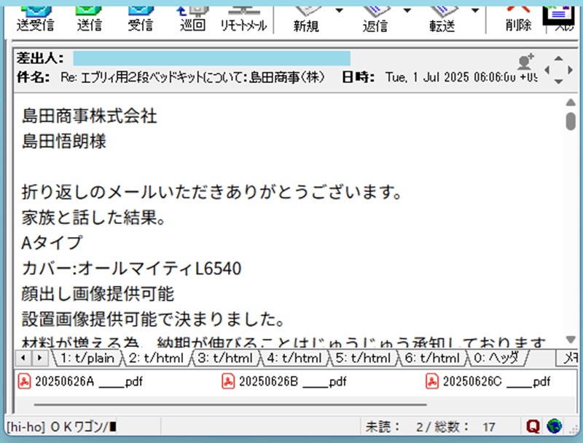Create a new message with 新規
583x443 pixels.
click(x=308, y=17)
